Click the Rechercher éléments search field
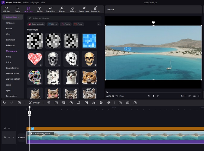Image resolution: width=204 pixels, height=151 pixels. tap(64, 18)
